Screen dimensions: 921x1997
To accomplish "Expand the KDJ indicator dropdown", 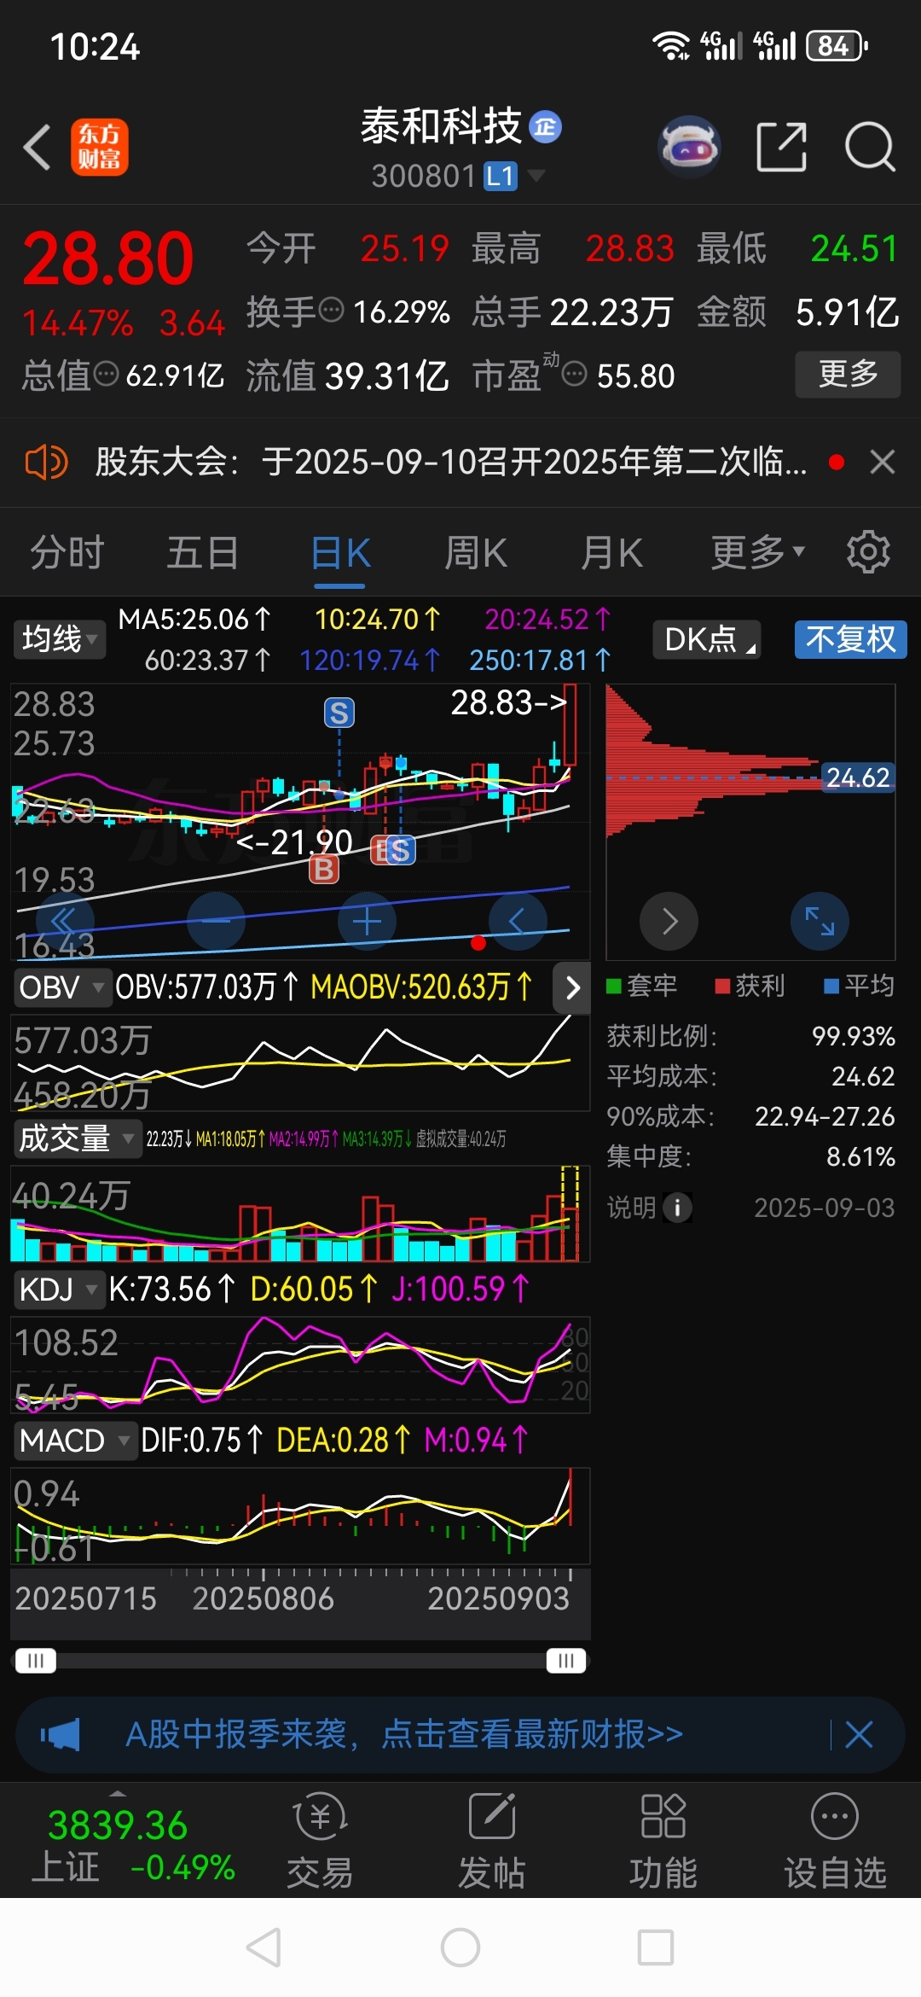I will tap(58, 1290).
